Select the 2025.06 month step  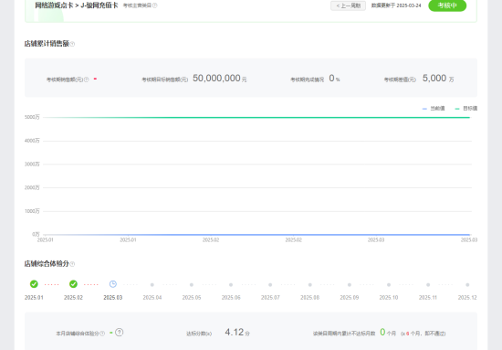coord(231,284)
